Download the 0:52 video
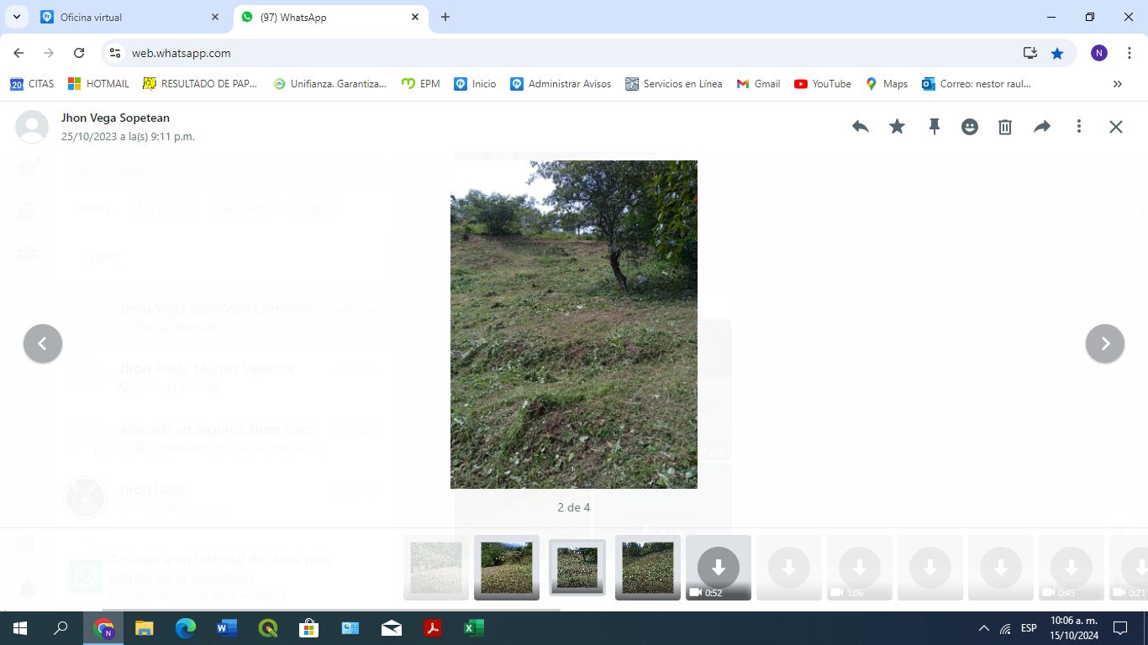1148x645 pixels. click(x=718, y=566)
